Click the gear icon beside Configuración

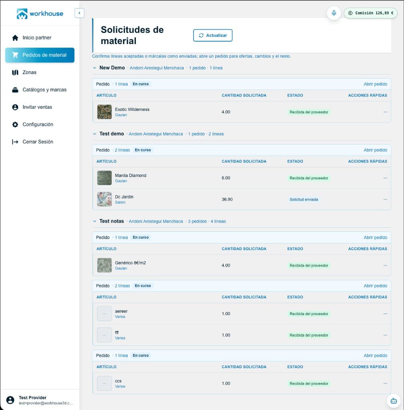click(15, 125)
